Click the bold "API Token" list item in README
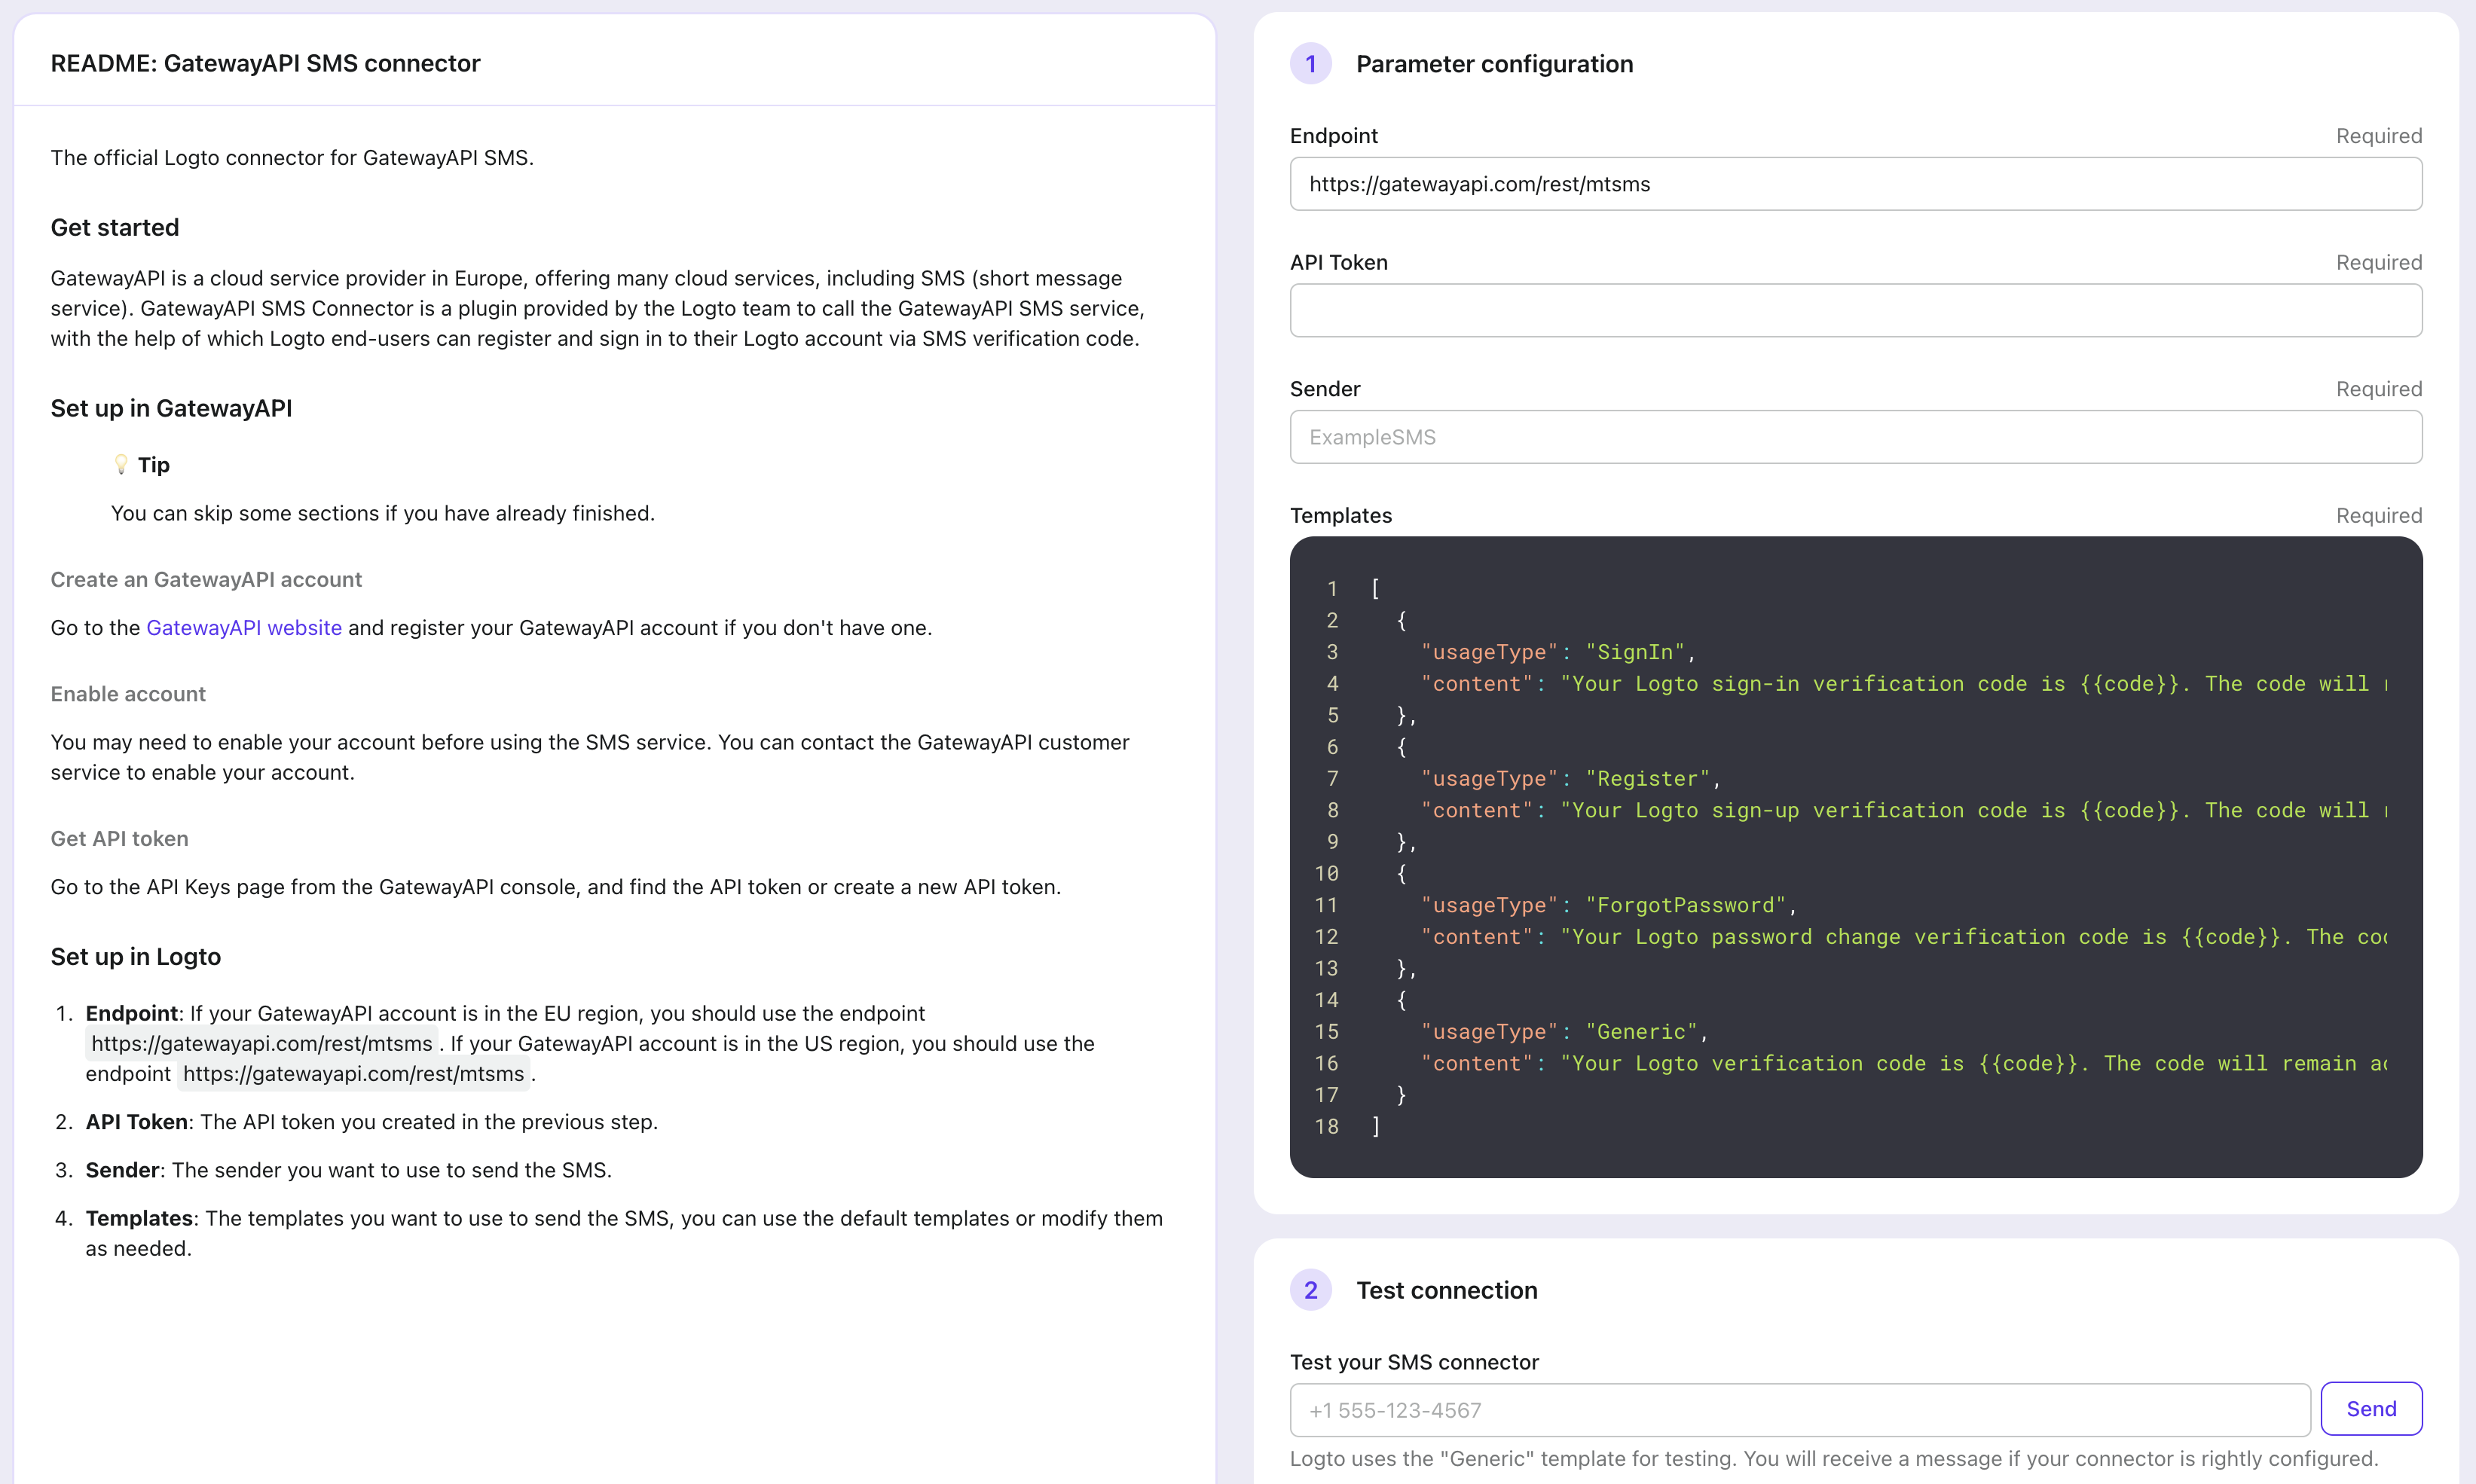The width and height of the screenshot is (2476, 1484). point(137,1122)
